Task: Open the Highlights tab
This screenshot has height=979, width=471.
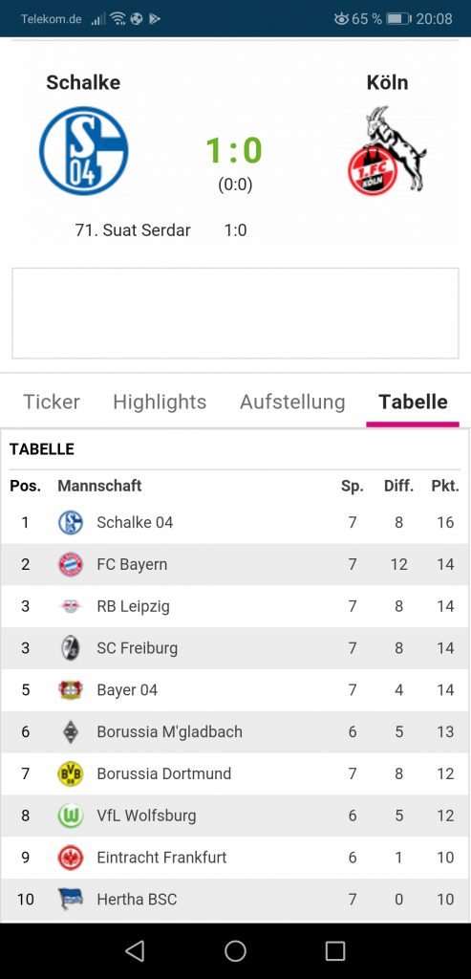Action: click(x=160, y=402)
